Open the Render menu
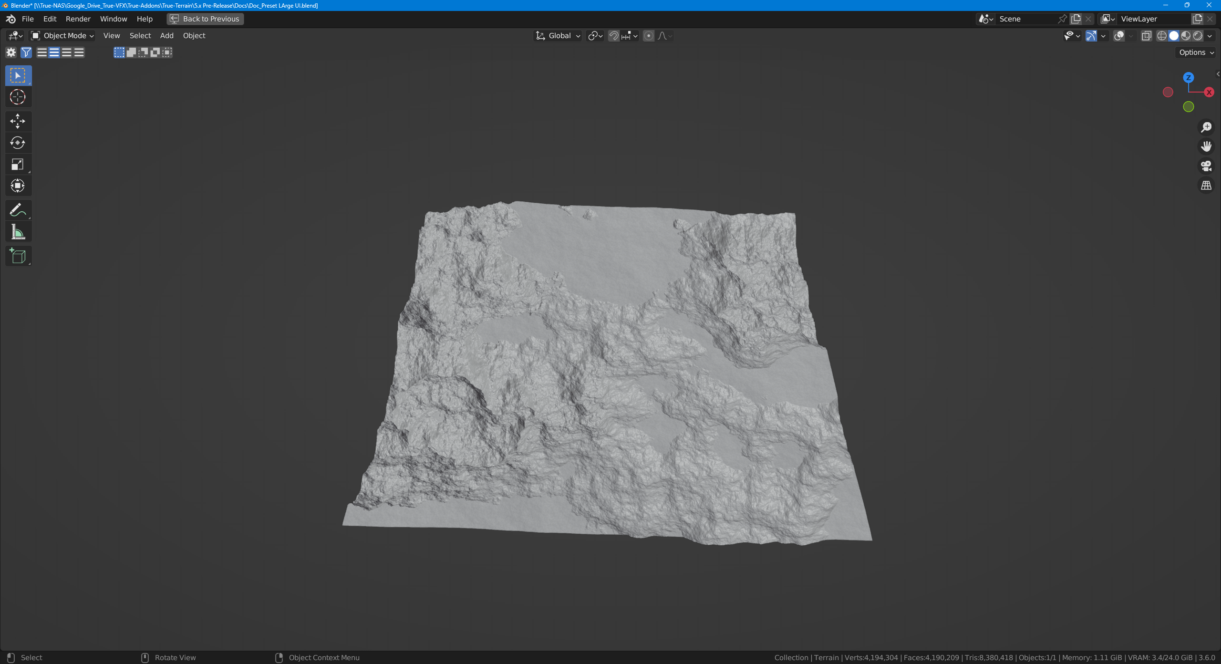 pyautogui.click(x=78, y=19)
